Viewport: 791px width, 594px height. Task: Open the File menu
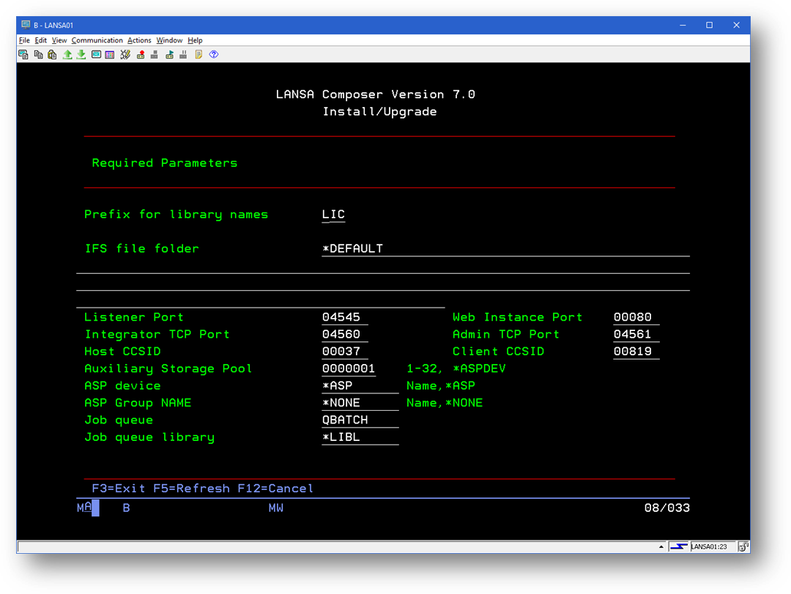coord(24,40)
